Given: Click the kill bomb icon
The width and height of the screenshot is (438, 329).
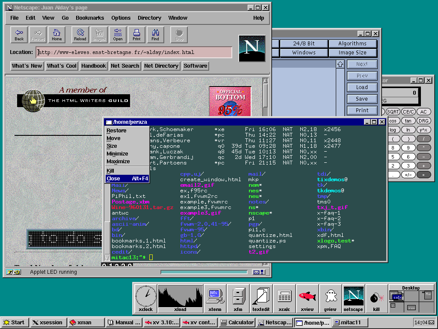Looking at the screenshot, I should click(376, 298).
